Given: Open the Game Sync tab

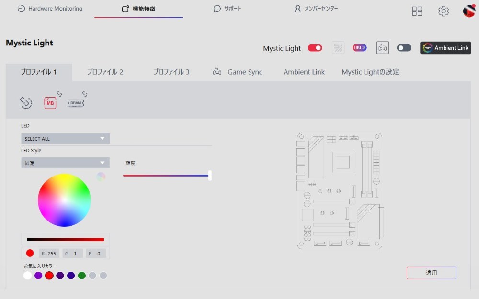Looking at the screenshot, I should click(238, 72).
